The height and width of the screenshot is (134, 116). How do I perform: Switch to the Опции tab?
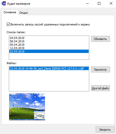click(x=23, y=13)
